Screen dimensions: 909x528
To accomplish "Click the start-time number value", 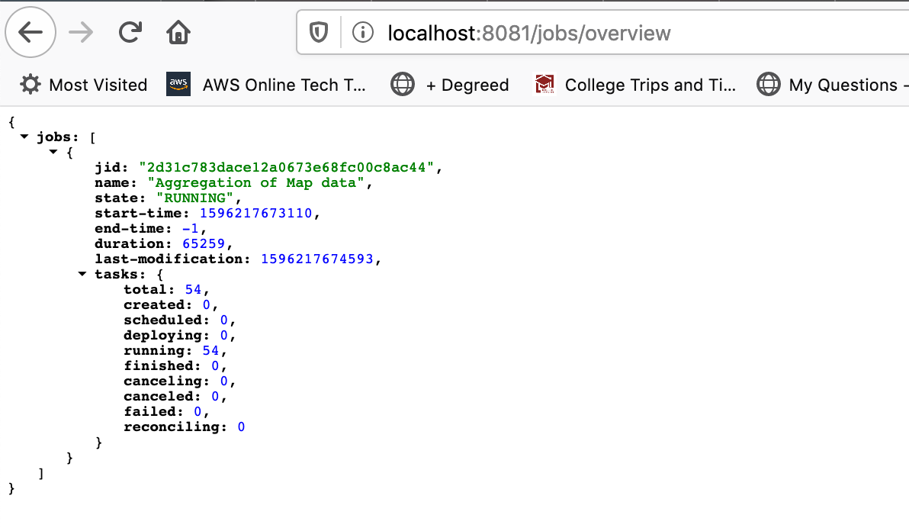I will [x=256, y=213].
